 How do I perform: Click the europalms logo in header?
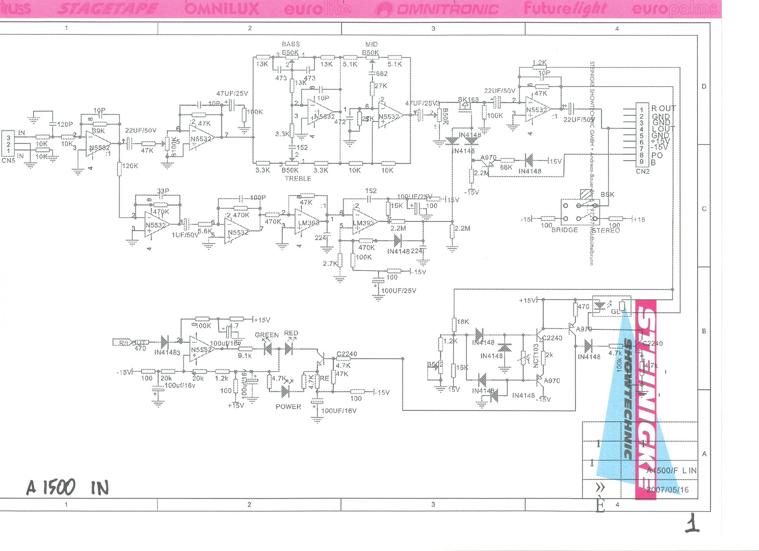[675, 9]
